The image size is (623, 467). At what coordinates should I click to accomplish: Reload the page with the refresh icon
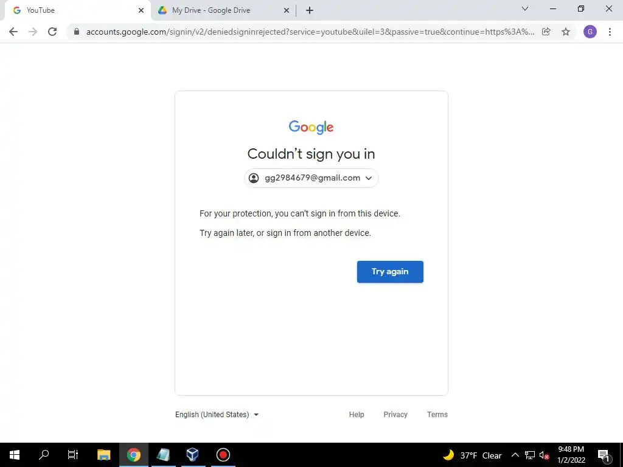tap(52, 32)
